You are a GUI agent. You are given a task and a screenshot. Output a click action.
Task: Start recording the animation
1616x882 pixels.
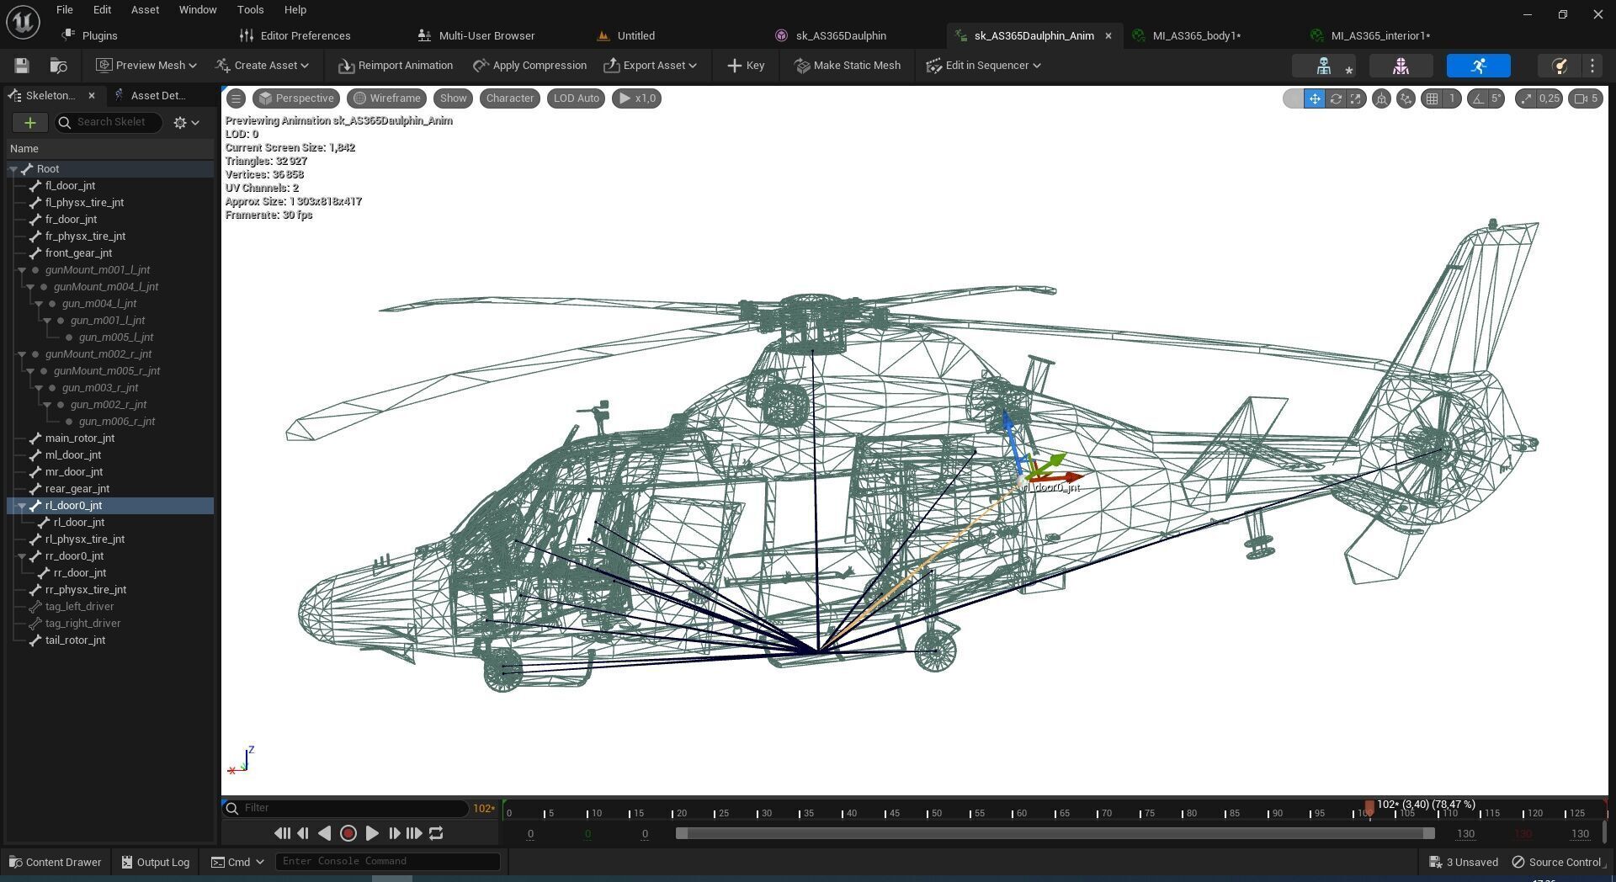tap(348, 833)
